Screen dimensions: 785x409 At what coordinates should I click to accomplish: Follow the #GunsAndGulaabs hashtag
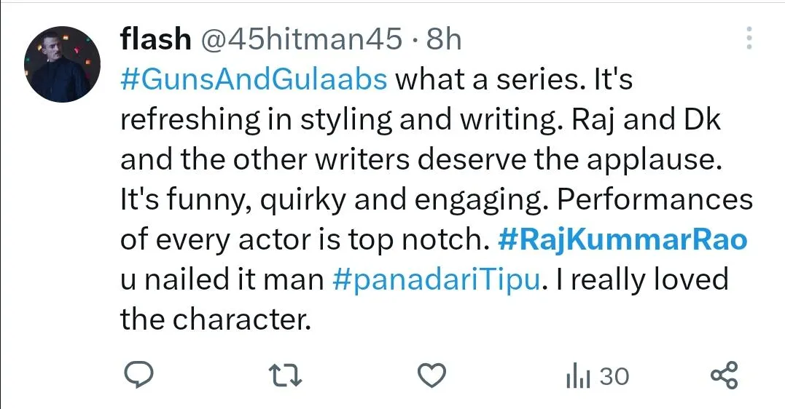click(254, 79)
